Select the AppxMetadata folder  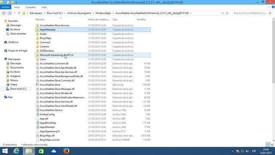coord(93,30)
